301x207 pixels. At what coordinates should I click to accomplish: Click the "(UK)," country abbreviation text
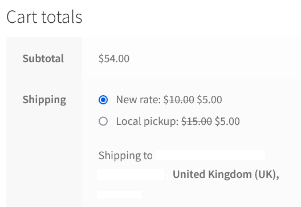click(x=267, y=174)
